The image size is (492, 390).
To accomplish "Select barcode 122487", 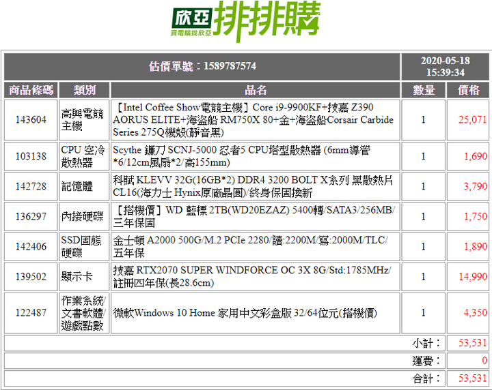I will tap(31, 312).
